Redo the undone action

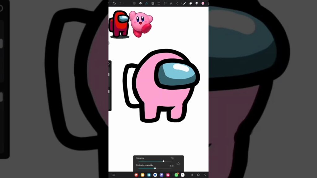click(x=120, y=3)
